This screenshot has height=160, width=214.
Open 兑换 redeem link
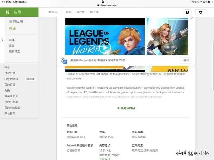pos(7,90)
